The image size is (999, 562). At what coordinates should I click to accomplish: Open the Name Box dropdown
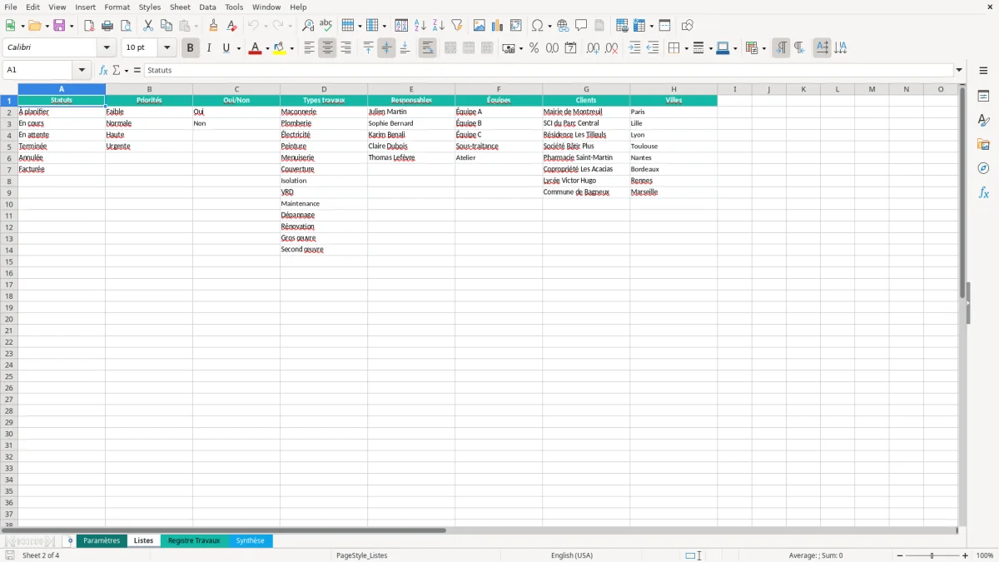click(x=82, y=71)
